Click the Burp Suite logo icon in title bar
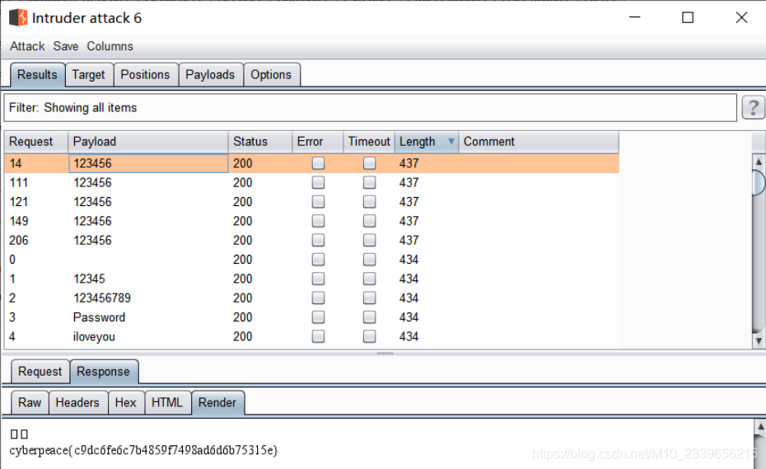 18,17
